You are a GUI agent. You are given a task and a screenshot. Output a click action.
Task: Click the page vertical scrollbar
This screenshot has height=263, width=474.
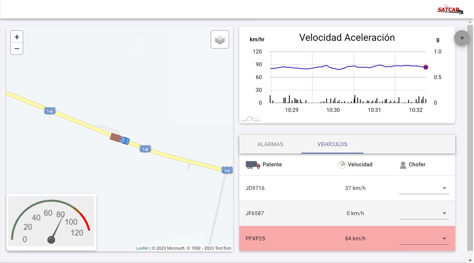pyautogui.click(x=470, y=138)
